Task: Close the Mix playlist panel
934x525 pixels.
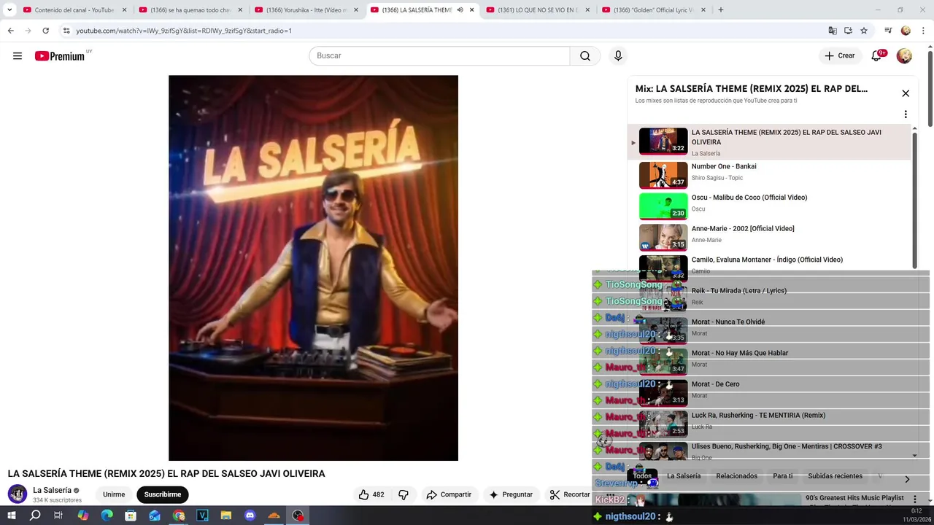Action: [906, 93]
